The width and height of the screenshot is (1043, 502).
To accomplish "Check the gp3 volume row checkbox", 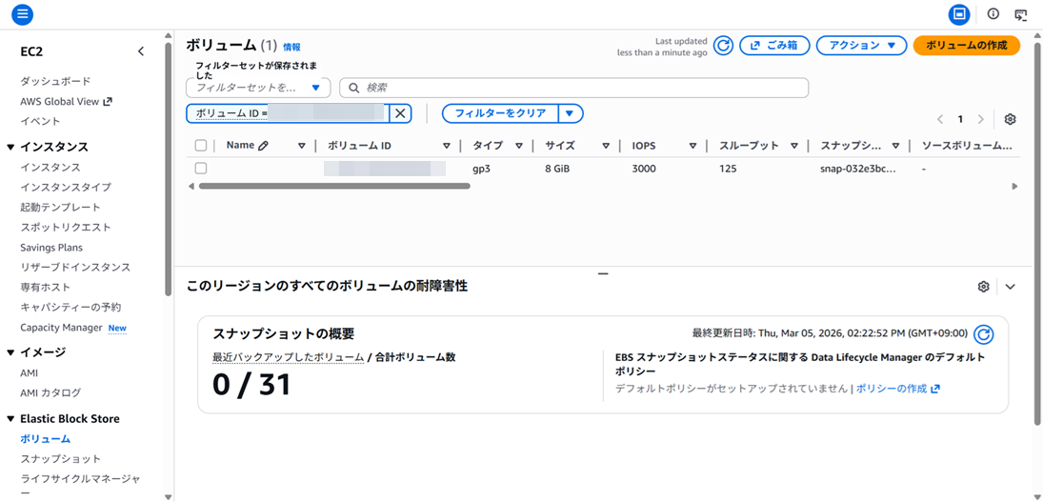I will pyautogui.click(x=201, y=169).
